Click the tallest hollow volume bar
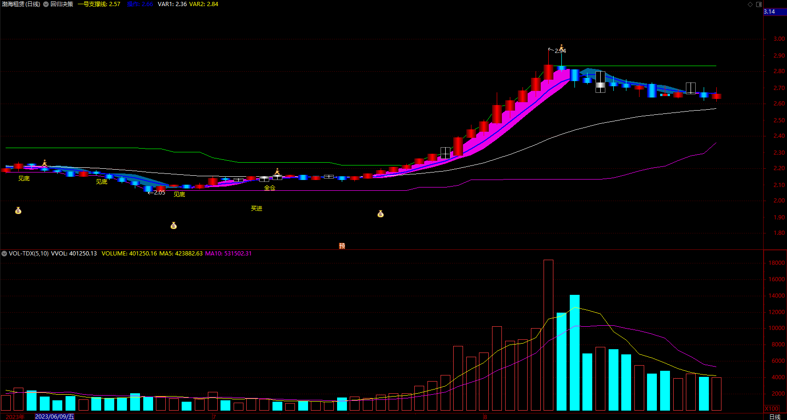 click(x=548, y=335)
